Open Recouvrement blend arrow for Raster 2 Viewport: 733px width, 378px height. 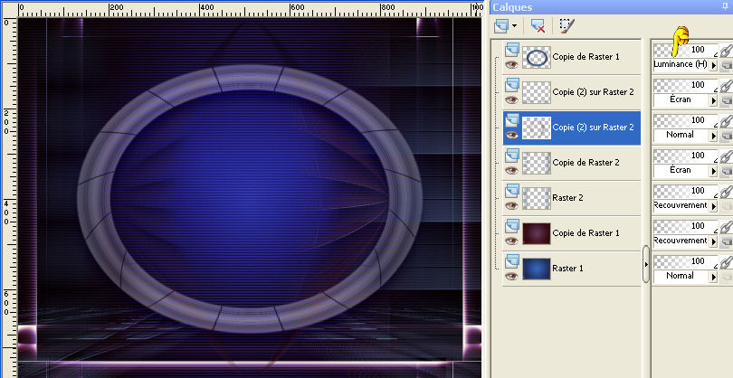point(713,206)
